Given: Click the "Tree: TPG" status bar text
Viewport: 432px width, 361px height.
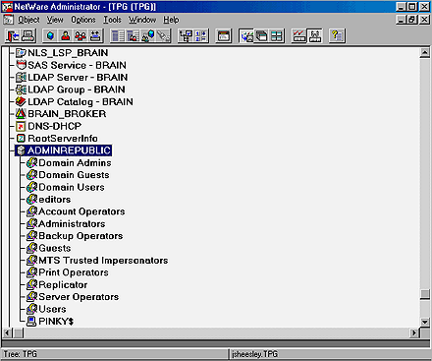Looking at the screenshot, I should pos(21,354).
